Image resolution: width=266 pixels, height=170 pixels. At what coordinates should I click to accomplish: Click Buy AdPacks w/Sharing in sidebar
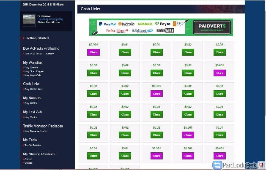(41, 49)
